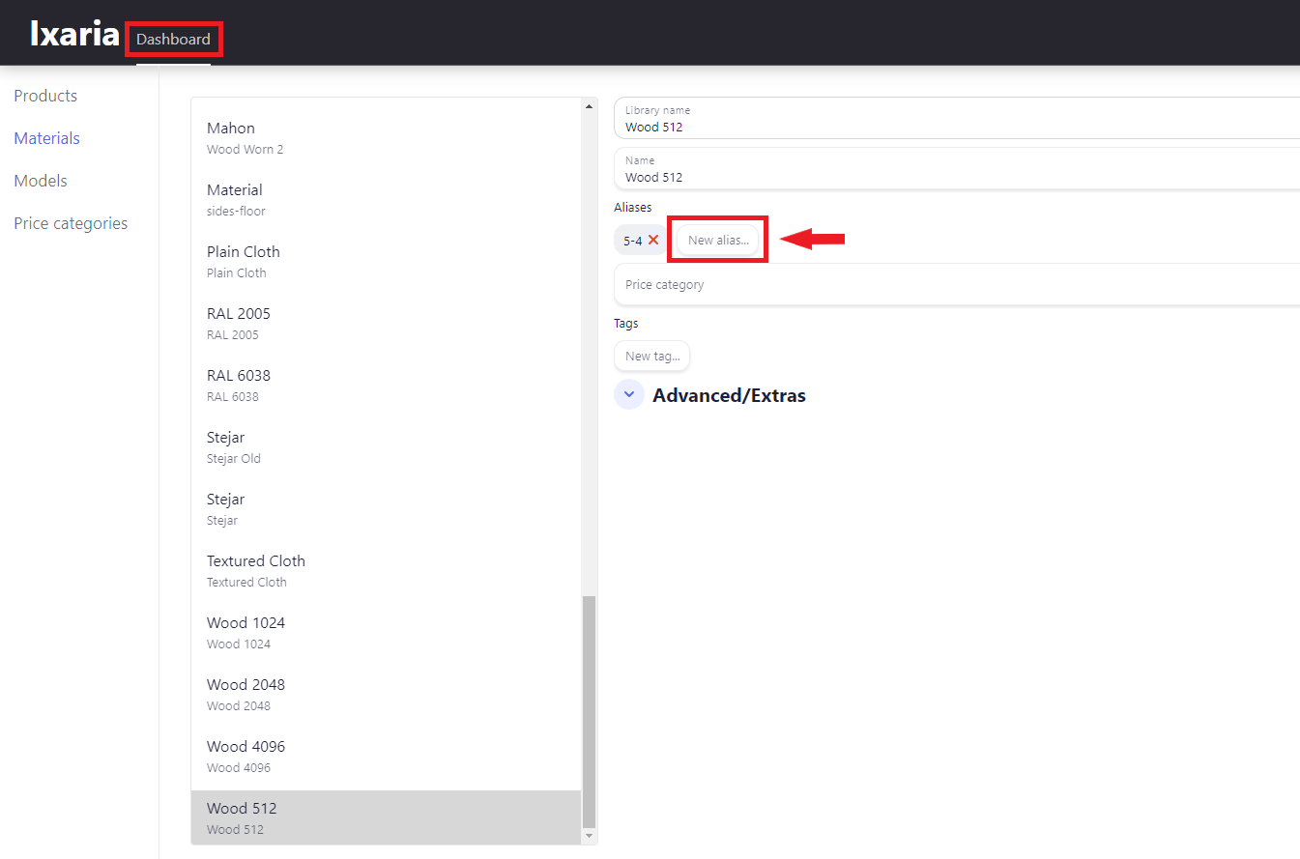Open Price categories in the sidebar
This screenshot has height=859, width=1300.
point(71,223)
